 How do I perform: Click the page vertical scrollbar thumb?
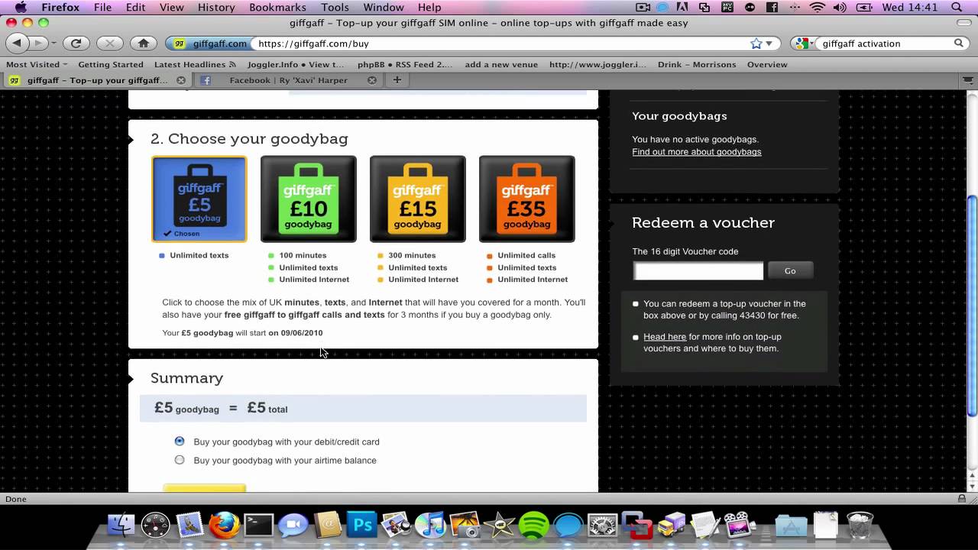point(971,306)
